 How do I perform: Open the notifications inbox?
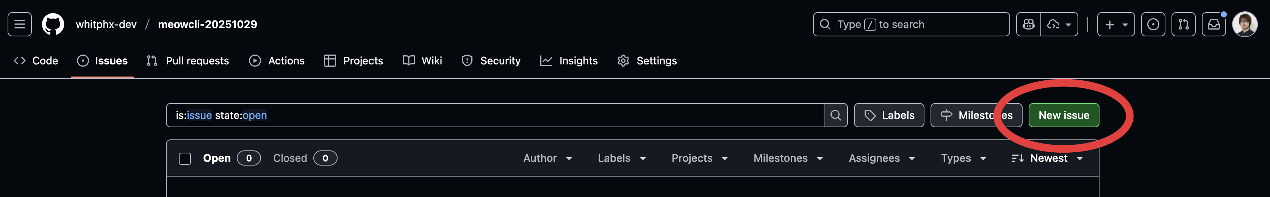click(x=1214, y=24)
